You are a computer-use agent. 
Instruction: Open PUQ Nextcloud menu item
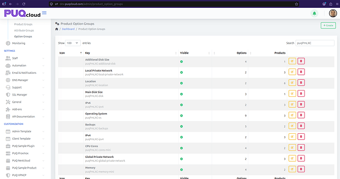[25, 161]
